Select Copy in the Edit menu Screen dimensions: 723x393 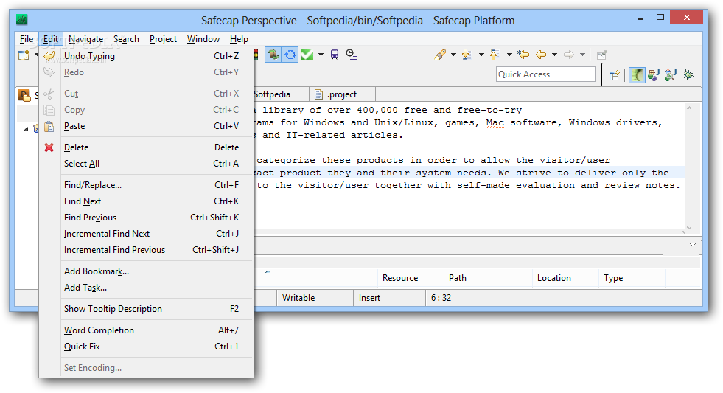pos(146,110)
